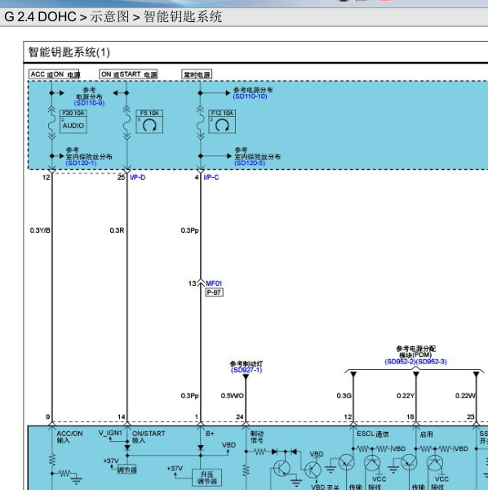The image size is (488, 490).
Task: Follow the SD120-5 fuse distribution link
Action: tap(250, 163)
